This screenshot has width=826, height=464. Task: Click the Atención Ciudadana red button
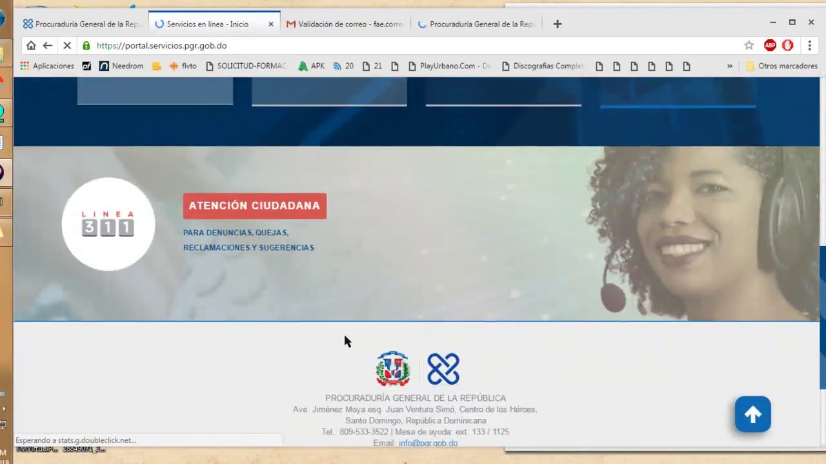[255, 206]
